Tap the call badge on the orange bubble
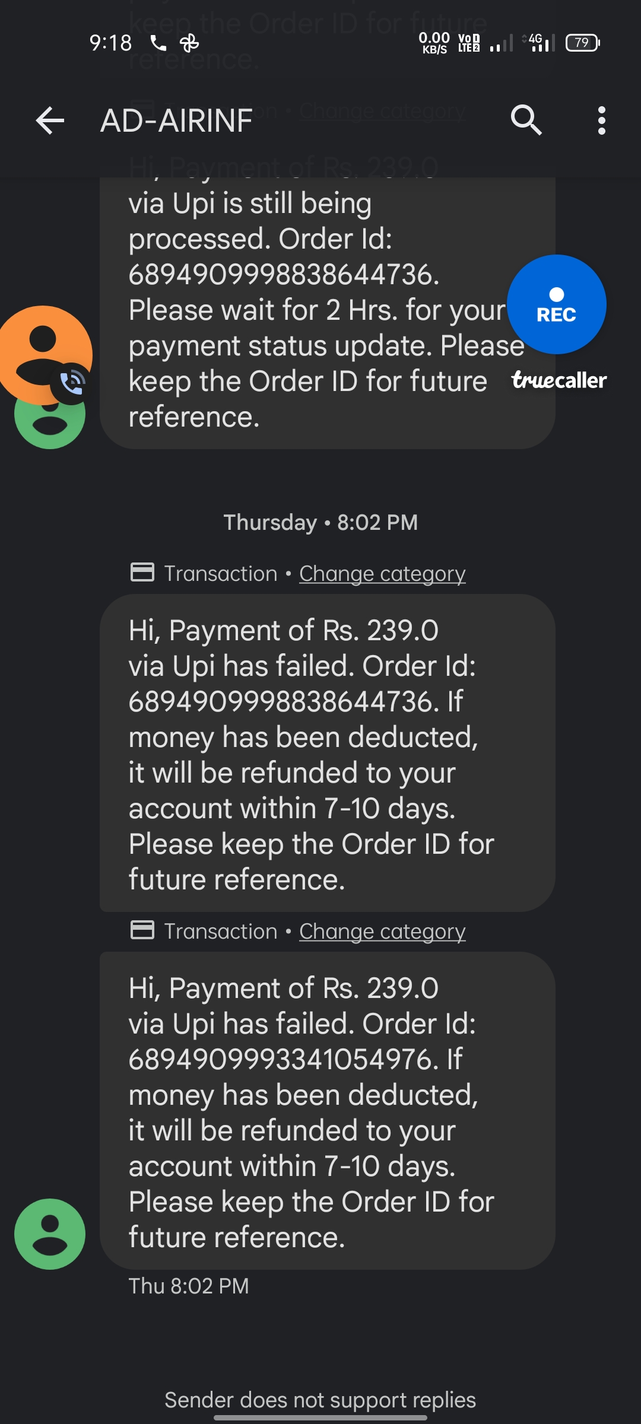 [72, 383]
